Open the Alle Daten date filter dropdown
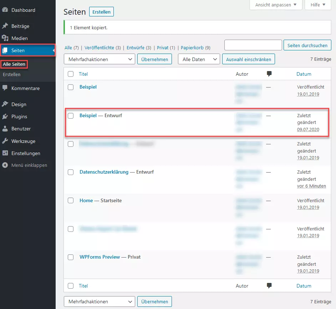 199,59
